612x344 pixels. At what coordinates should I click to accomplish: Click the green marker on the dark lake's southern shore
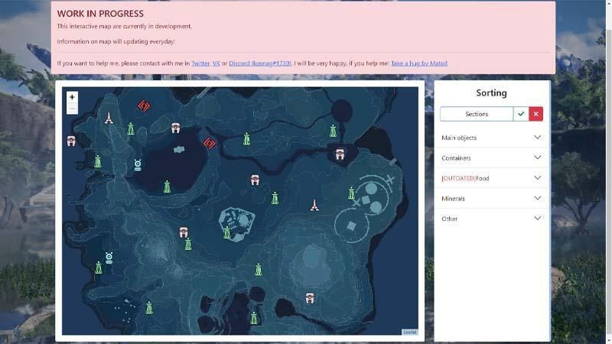point(167,187)
